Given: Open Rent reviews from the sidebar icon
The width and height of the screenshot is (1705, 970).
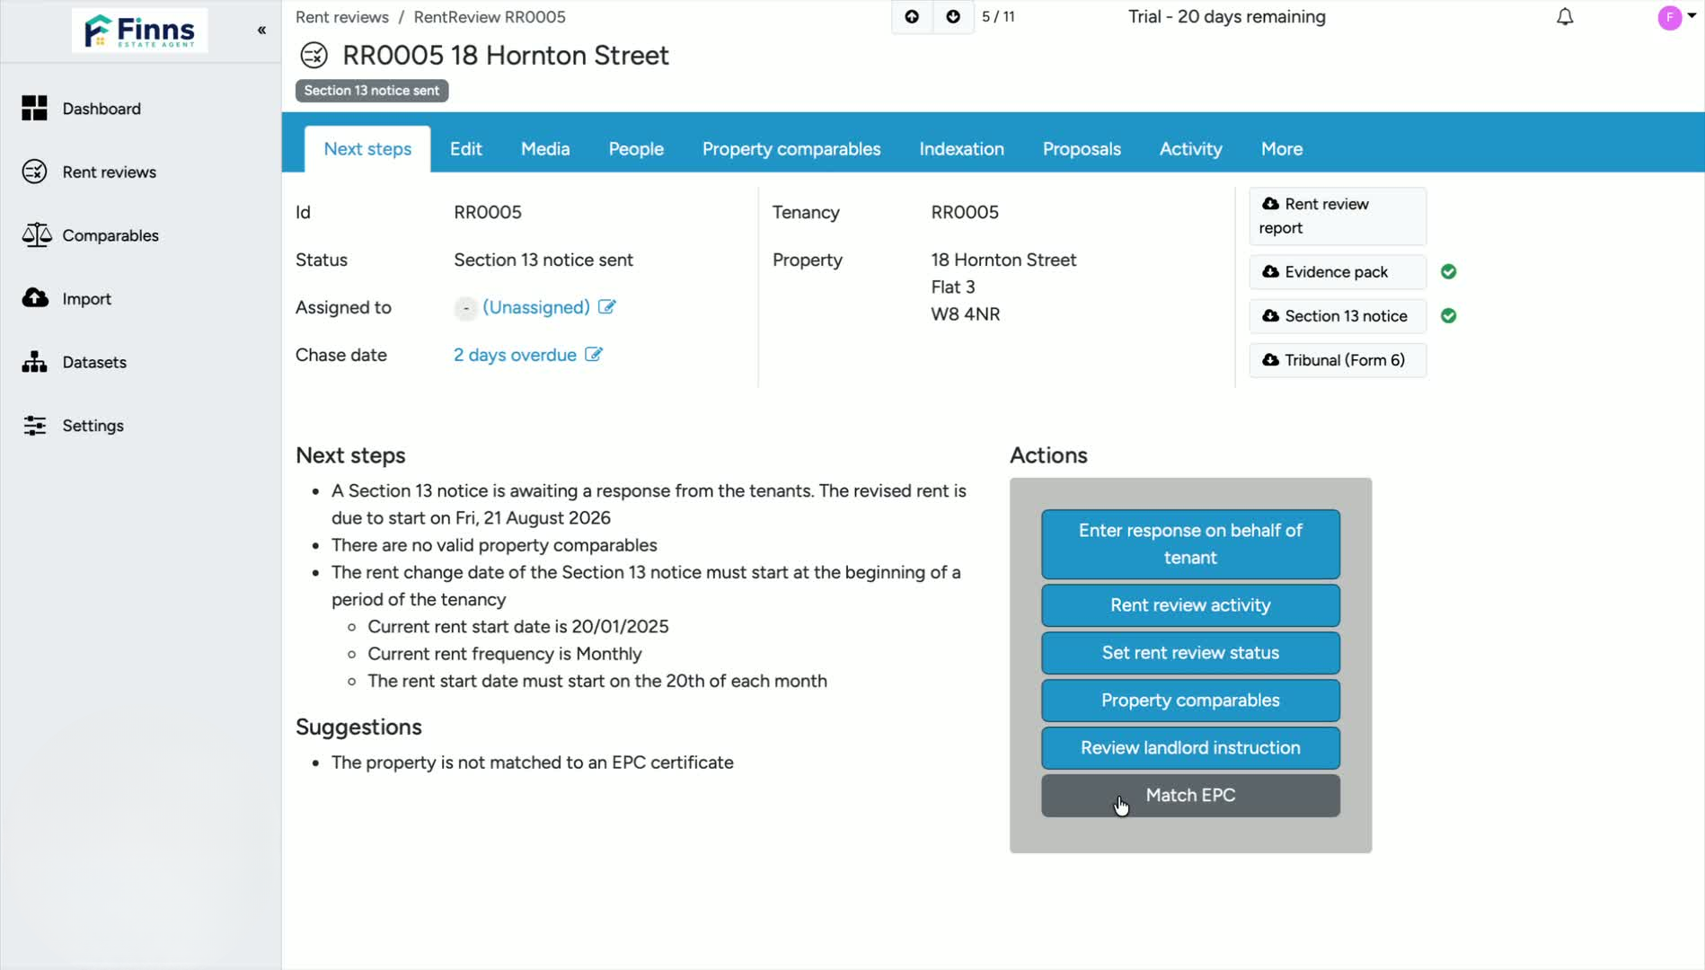Looking at the screenshot, I should pos(34,172).
